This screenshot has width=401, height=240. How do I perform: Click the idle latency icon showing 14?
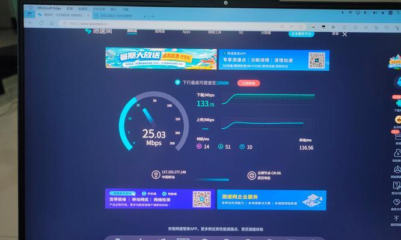point(199,146)
